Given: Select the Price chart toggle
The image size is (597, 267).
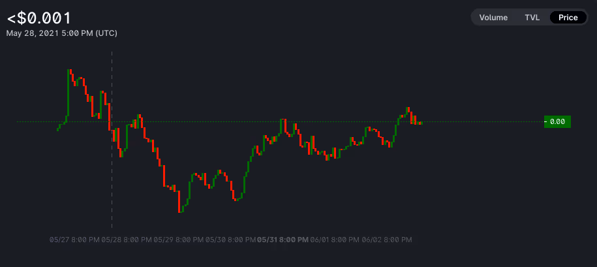Looking at the screenshot, I should point(568,18).
